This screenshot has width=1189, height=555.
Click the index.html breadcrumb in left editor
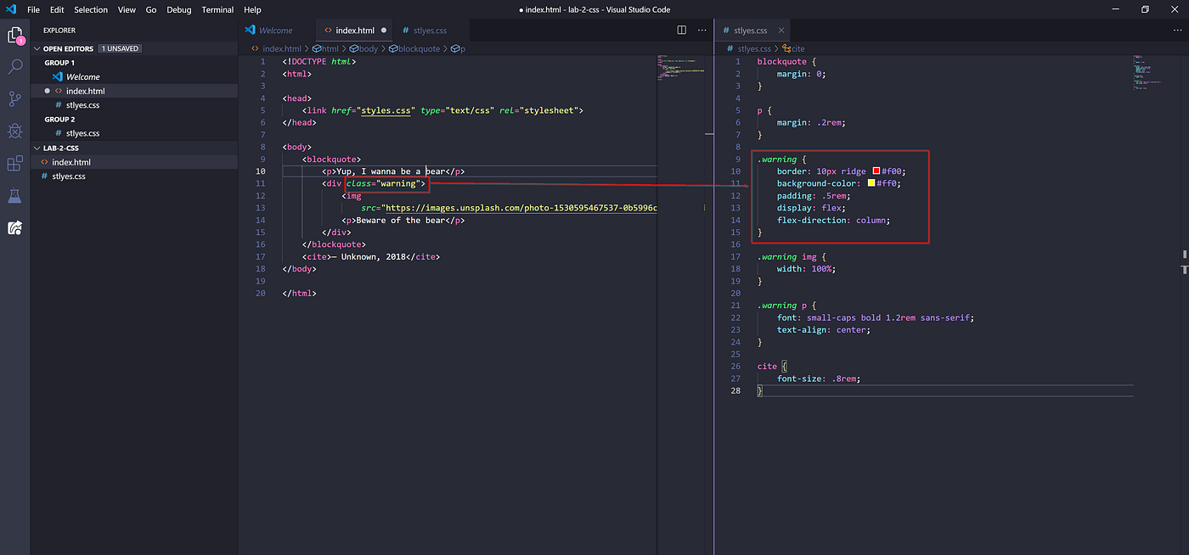[281, 49]
